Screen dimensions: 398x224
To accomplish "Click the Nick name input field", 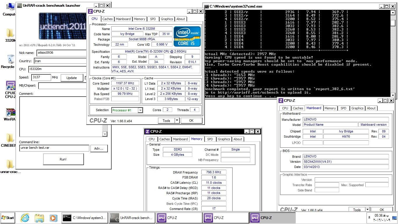I will tap(61, 53).
